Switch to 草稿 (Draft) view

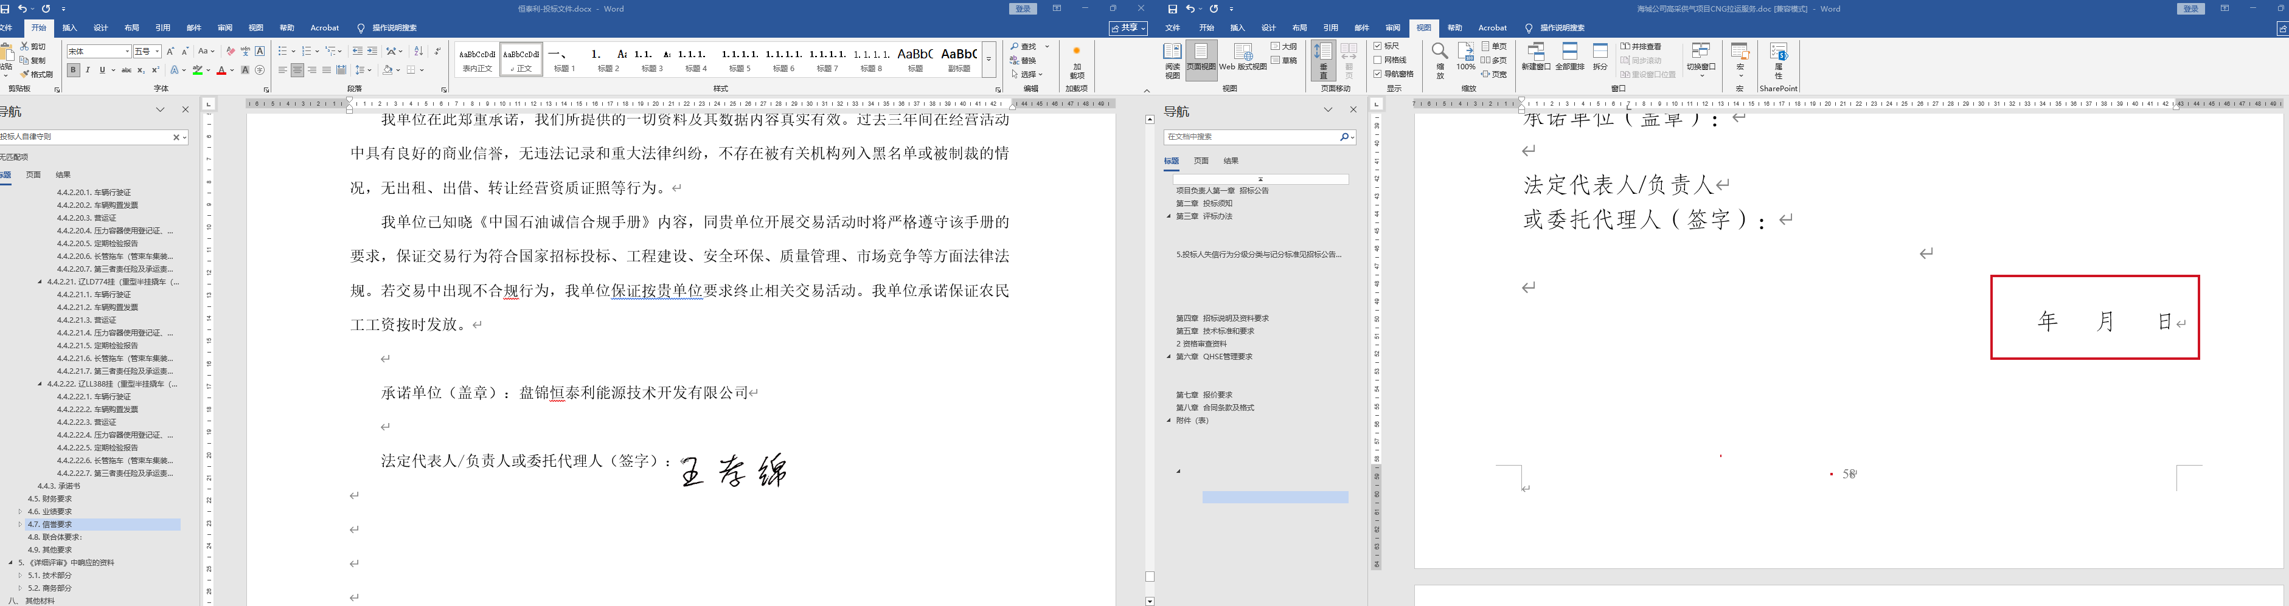coord(1284,60)
